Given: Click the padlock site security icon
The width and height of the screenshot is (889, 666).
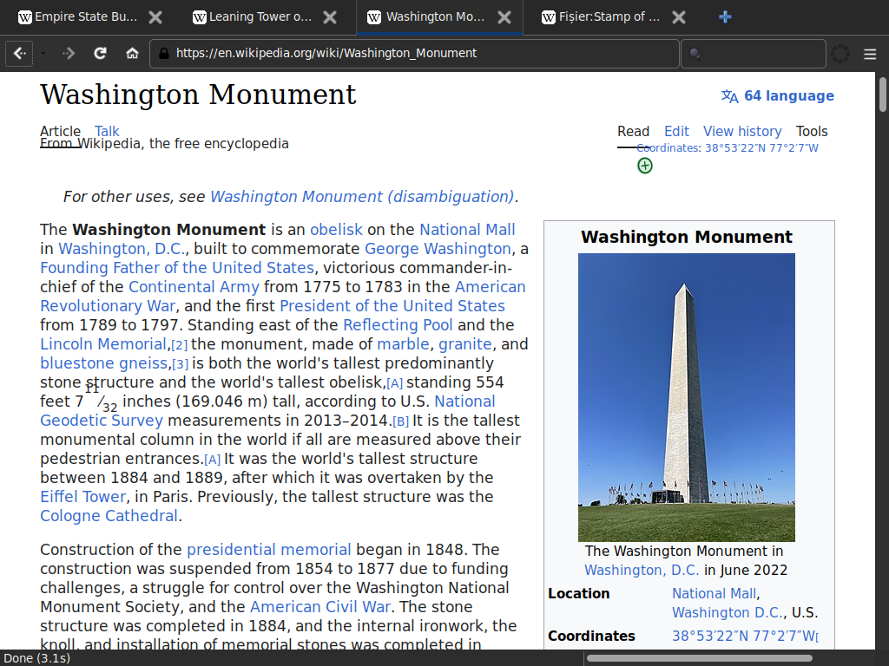Looking at the screenshot, I should click(x=162, y=53).
